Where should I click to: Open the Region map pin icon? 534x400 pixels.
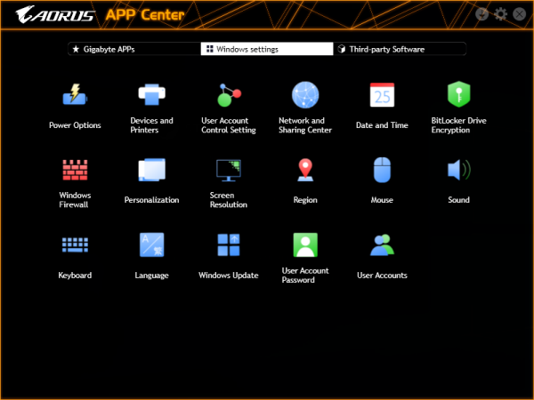point(305,170)
